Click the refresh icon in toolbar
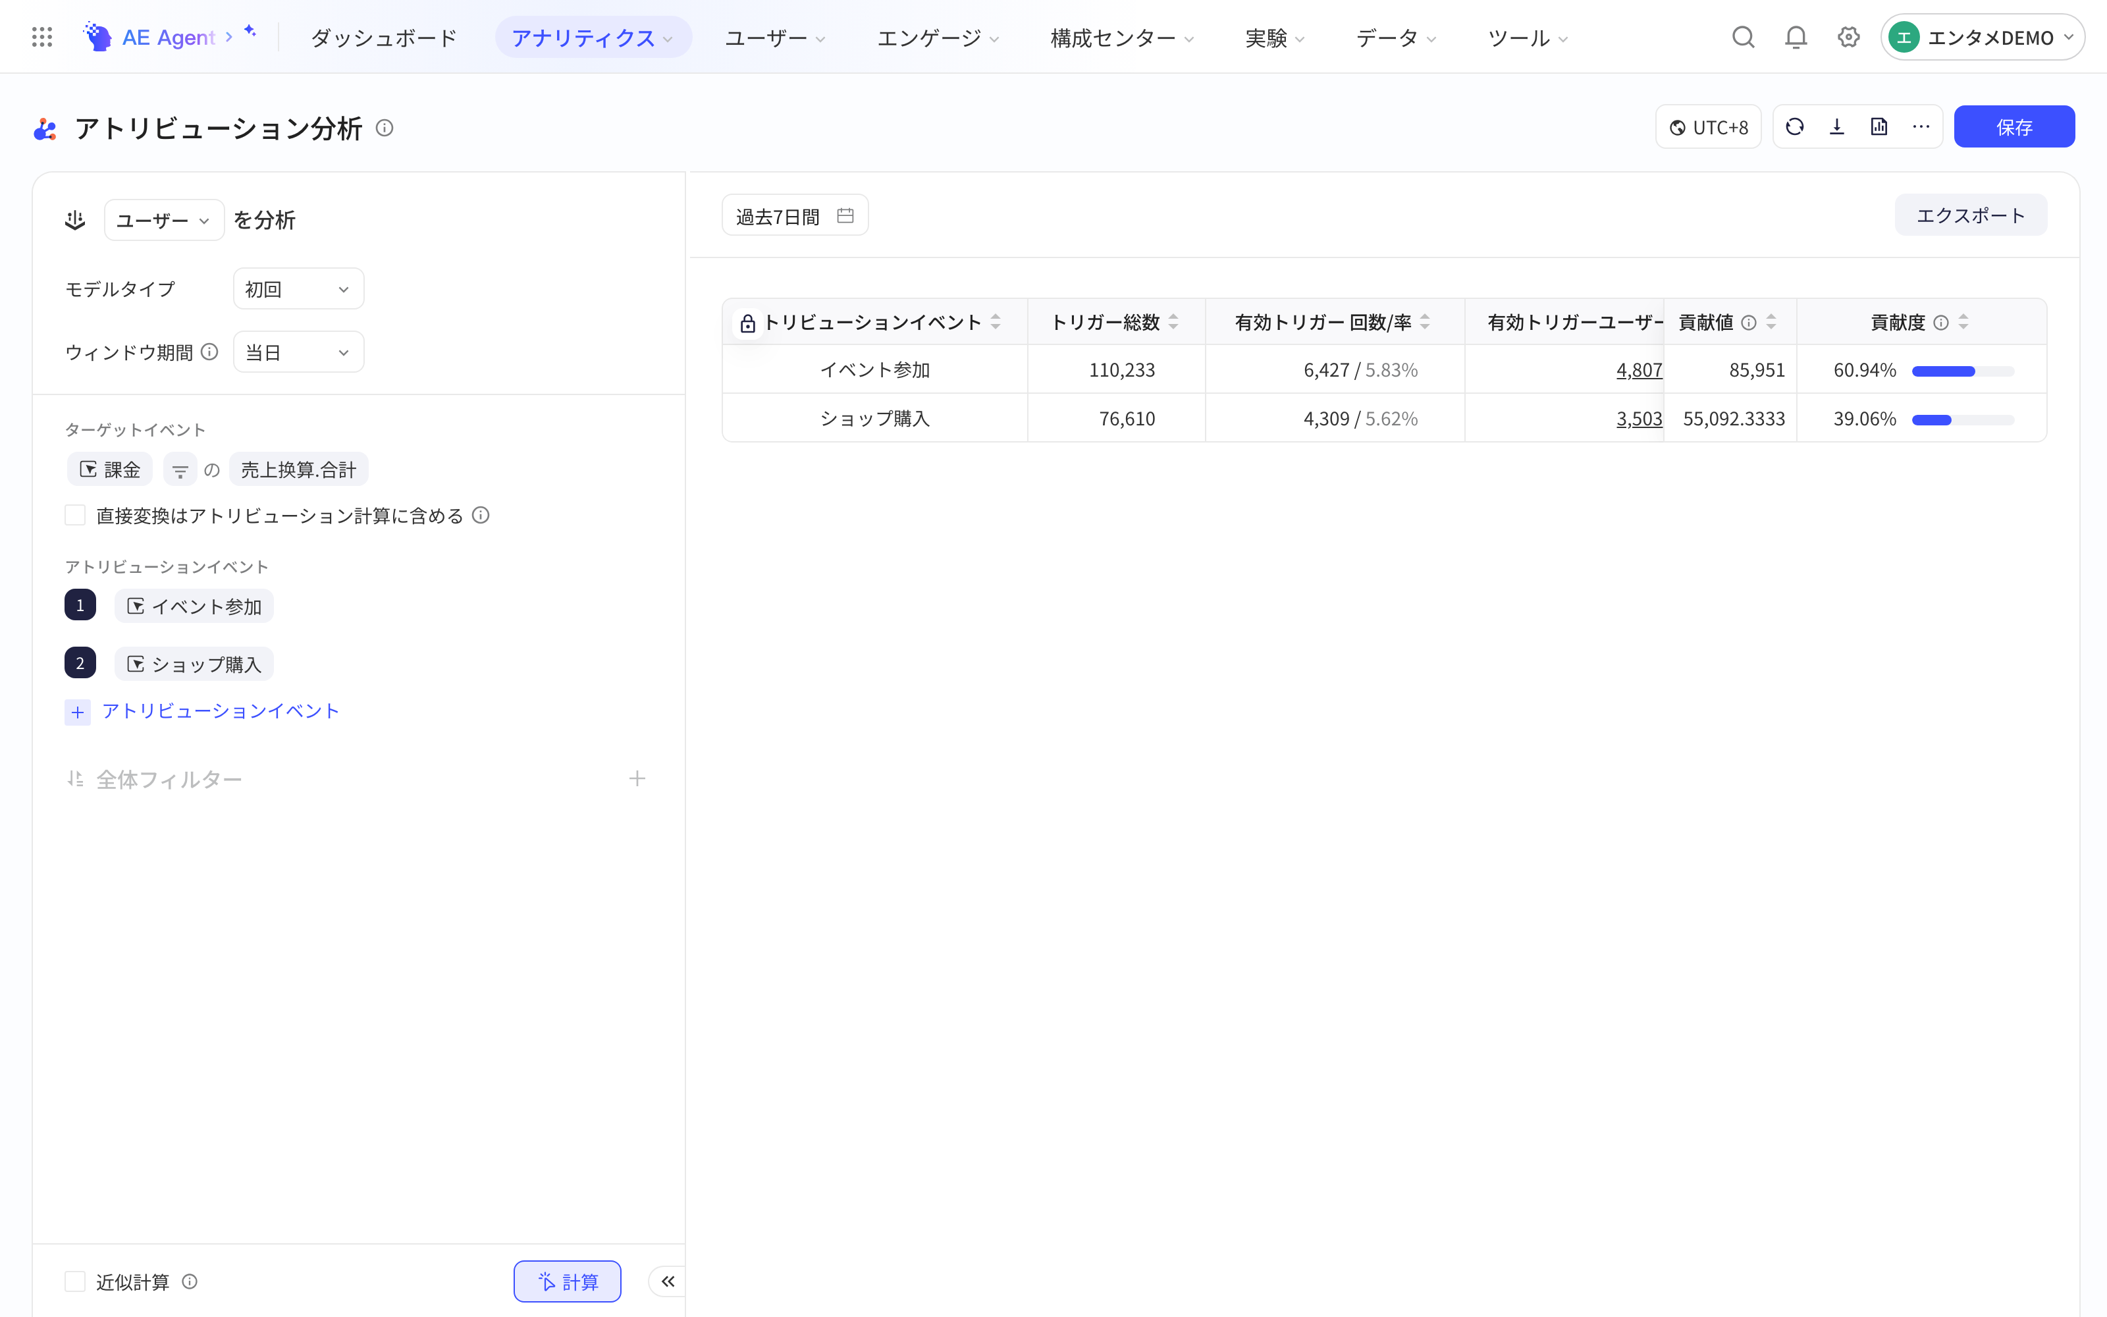This screenshot has height=1317, width=2107. click(1794, 127)
